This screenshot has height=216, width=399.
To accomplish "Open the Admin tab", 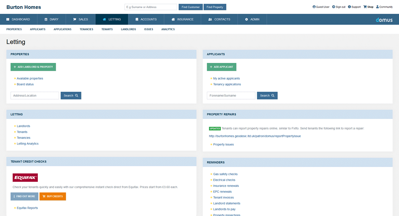I will coord(252,19).
